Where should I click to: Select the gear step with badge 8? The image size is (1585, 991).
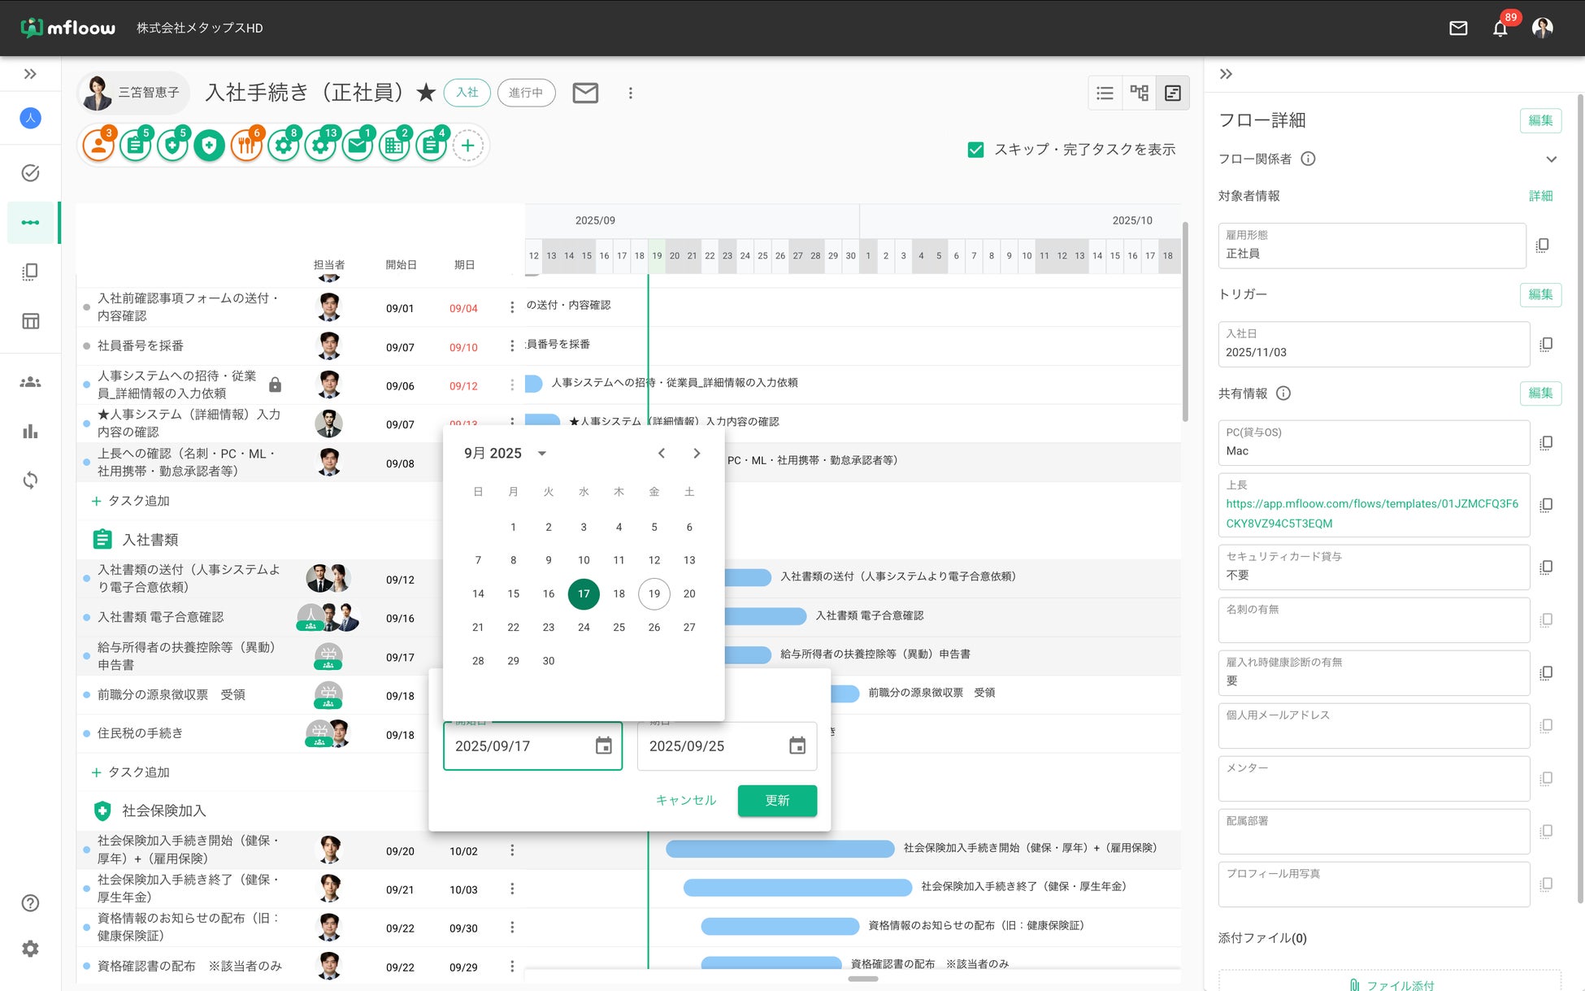click(x=284, y=146)
